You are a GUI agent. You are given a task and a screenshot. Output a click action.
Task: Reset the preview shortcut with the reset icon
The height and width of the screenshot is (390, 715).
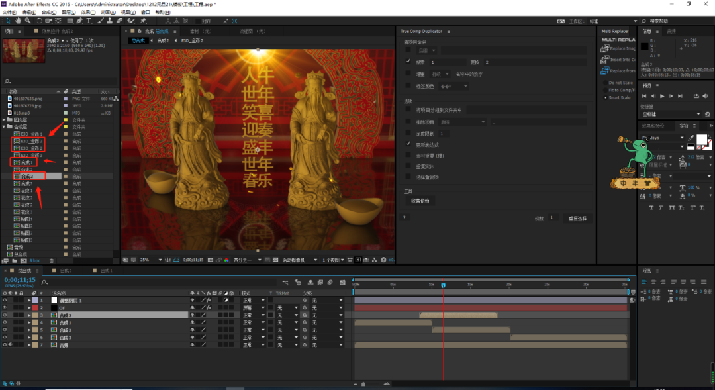(x=707, y=114)
